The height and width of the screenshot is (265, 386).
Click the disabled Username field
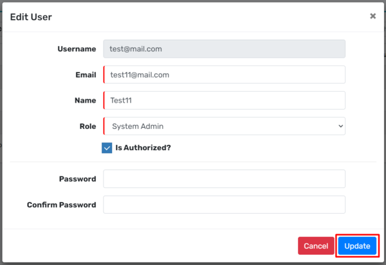[x=224, y=49]
